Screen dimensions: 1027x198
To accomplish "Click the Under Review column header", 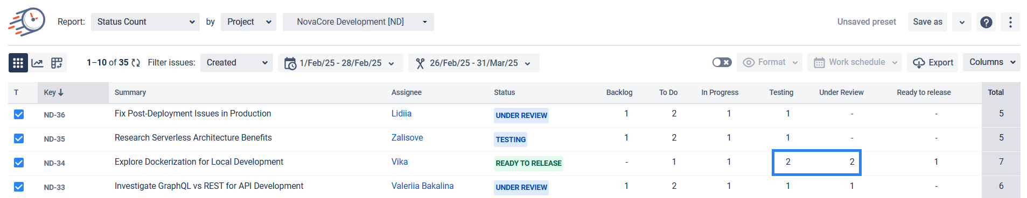I will coord(841,92).
